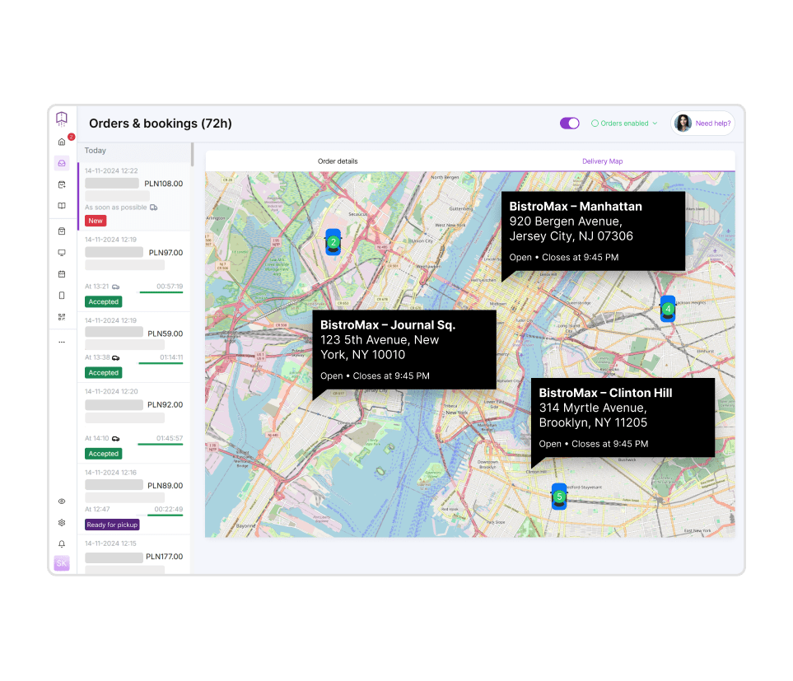The height and width of the screenshot is (681, 793).
Task: Toggle the purple orders switch off
Action: (570, 124)
